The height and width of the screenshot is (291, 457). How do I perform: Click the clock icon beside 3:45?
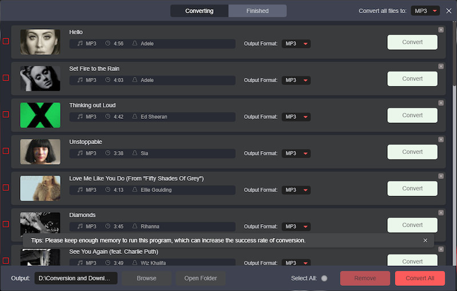point(107,226)
